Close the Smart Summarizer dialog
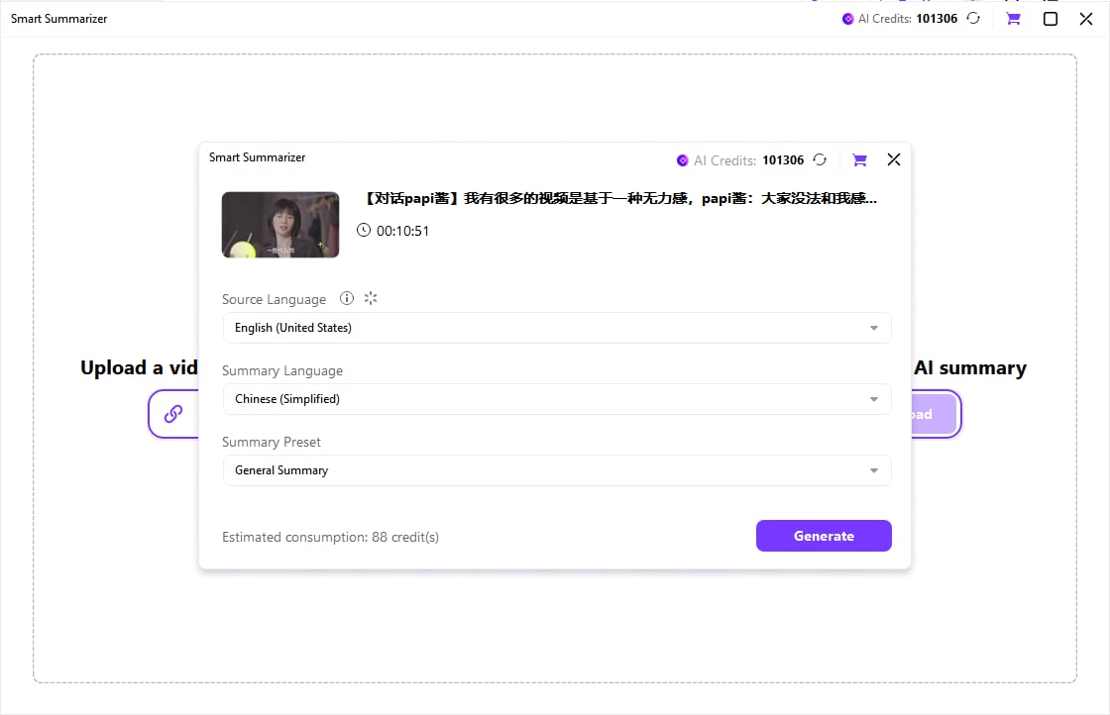The image size is (1110, 715). click(894, 159)
